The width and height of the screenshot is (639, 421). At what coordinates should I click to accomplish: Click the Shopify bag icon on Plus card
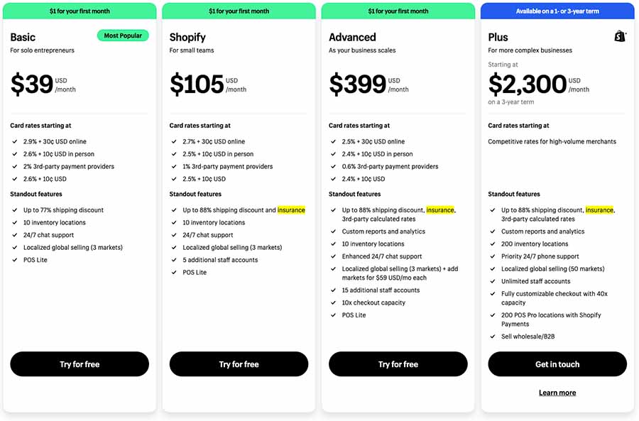click(x=619, y=36)
